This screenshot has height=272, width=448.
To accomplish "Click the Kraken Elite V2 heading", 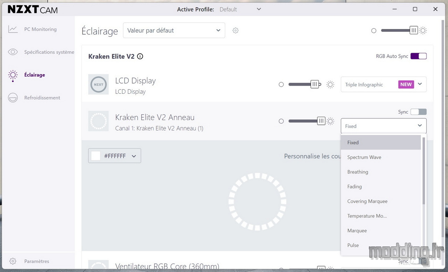I will pyautogui.click(x=111, y=56).
